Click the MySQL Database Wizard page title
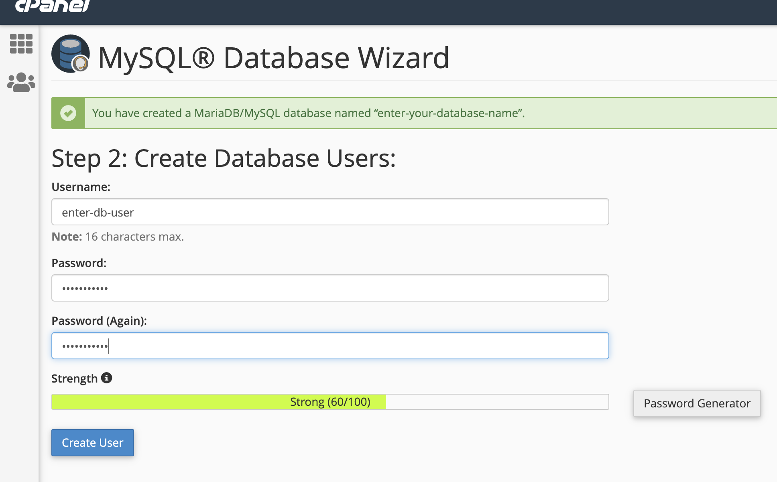The image size is (777, 482). [x=273, y=58]
